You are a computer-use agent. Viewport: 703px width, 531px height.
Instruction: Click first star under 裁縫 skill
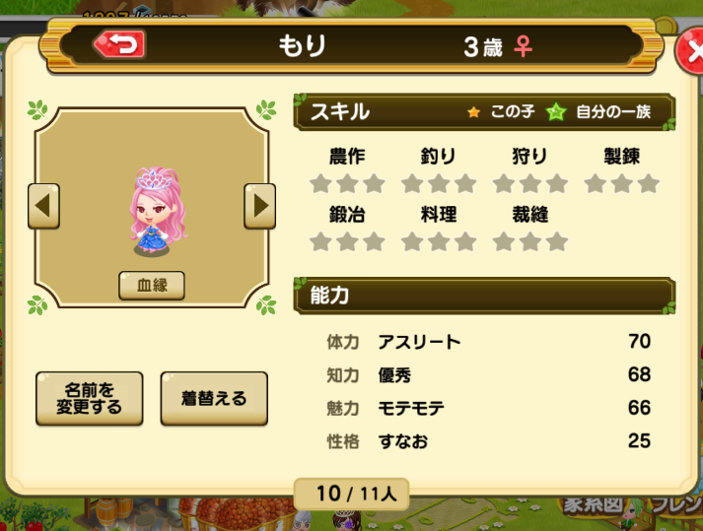point(504,242)
